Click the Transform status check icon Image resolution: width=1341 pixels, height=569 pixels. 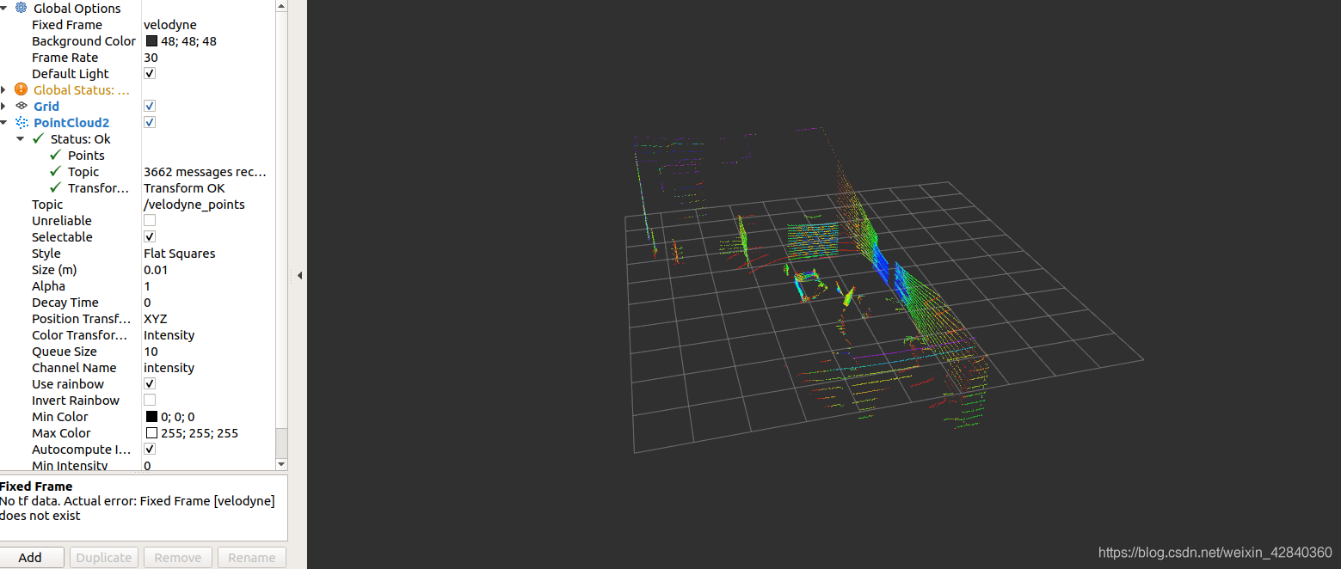pyautogui.click(x=54, y=187)
